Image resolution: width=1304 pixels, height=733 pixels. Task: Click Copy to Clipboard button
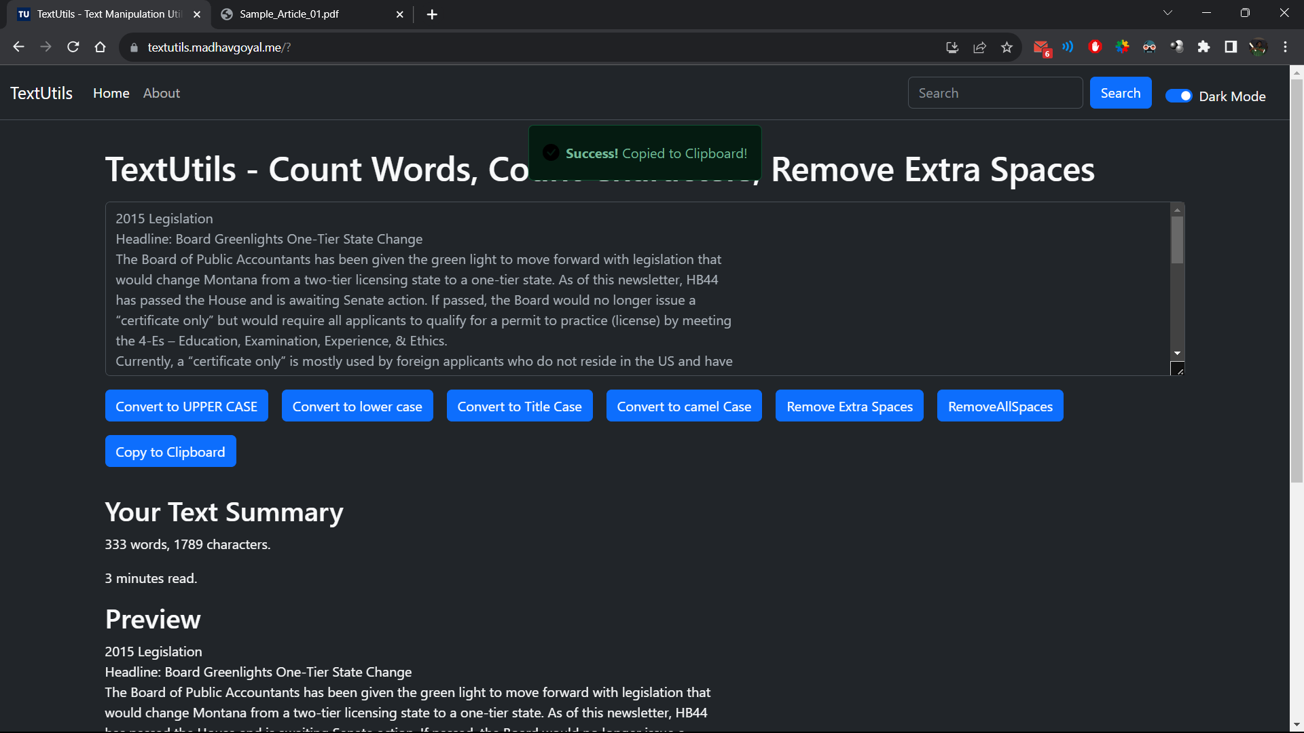point(170,451)
